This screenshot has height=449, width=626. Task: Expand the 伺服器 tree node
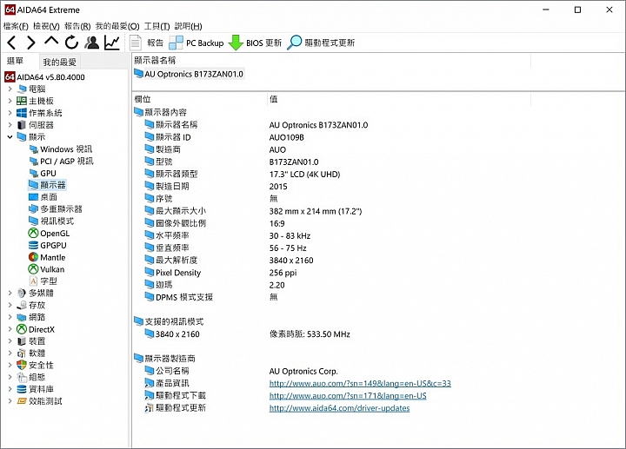[x=10, y=125]
